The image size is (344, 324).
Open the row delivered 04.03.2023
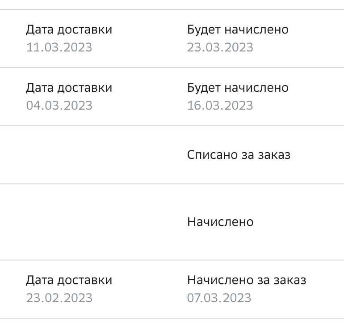tap(172, 97)
